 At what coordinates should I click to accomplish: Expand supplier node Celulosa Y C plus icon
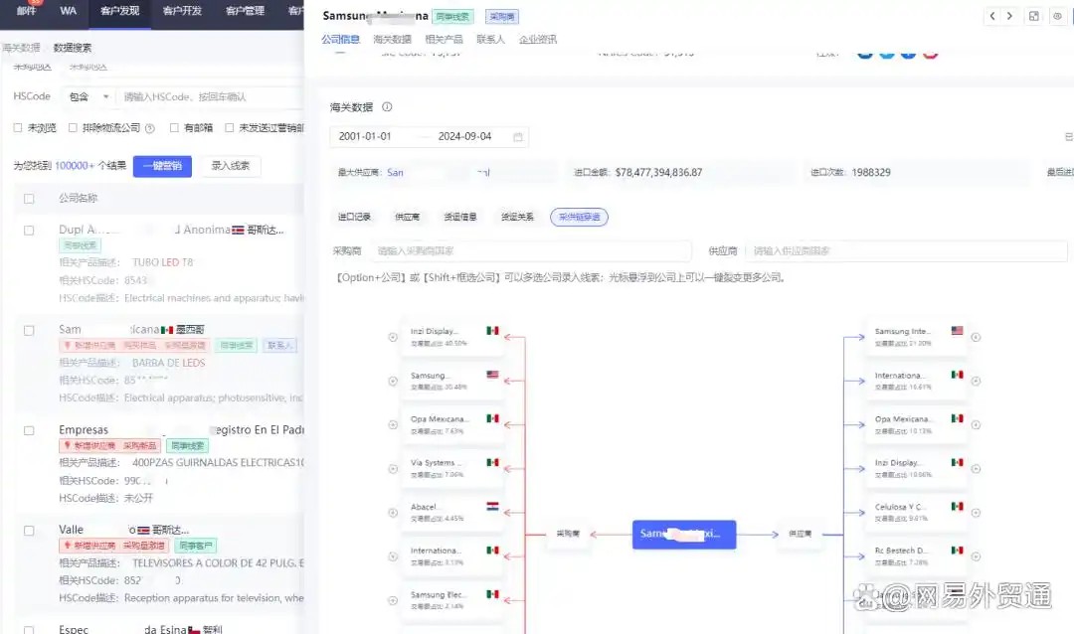(x=976, y=513)
